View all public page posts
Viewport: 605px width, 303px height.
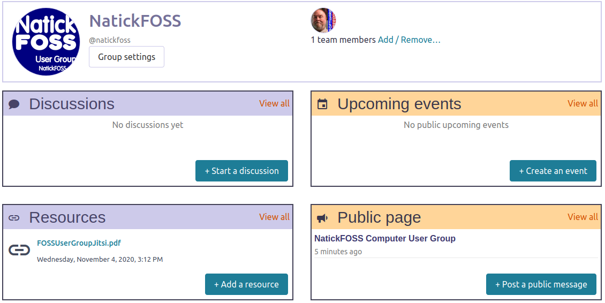(583, 217)
